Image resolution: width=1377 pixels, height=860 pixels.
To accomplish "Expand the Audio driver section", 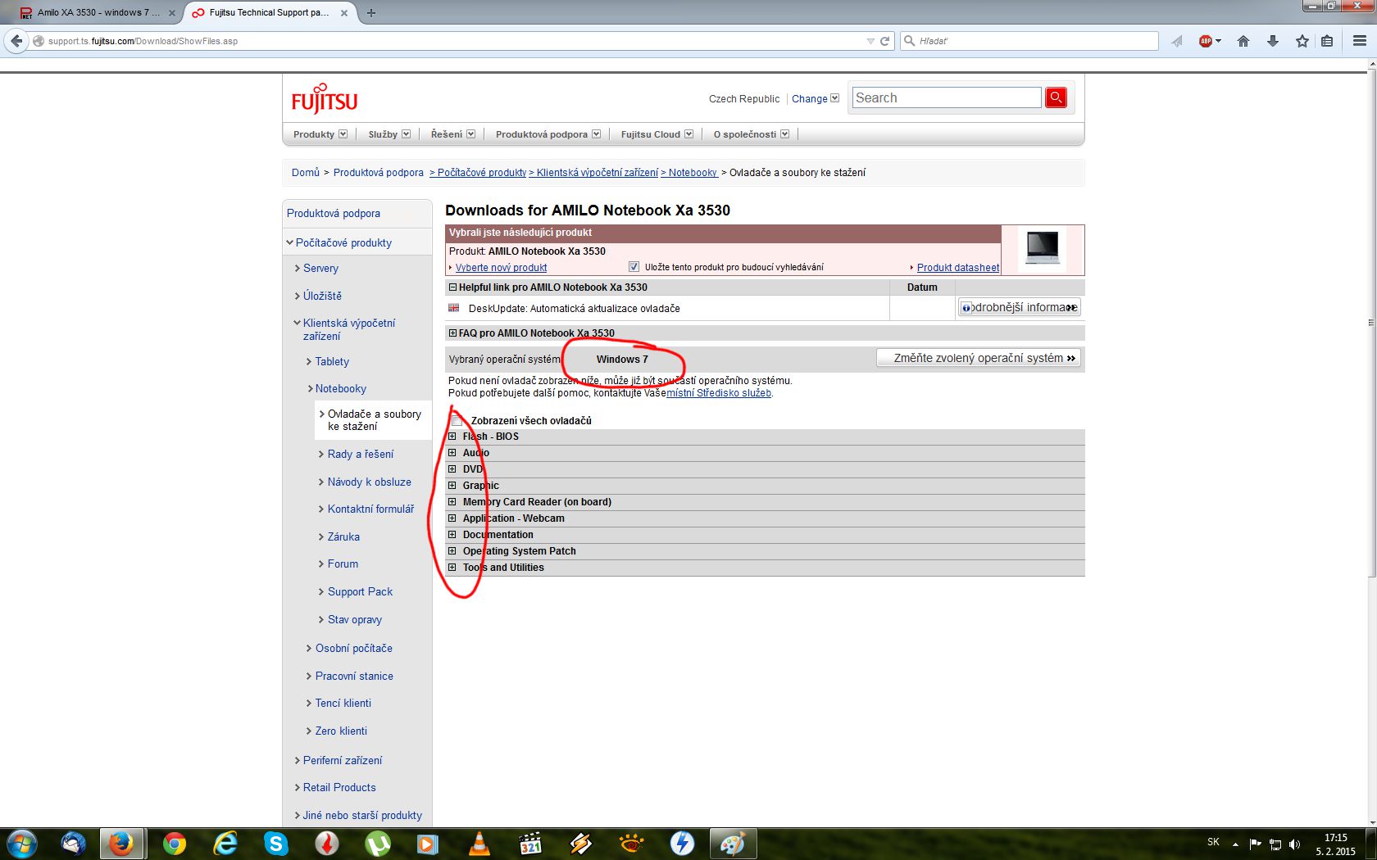I will (x=452, y=453).
